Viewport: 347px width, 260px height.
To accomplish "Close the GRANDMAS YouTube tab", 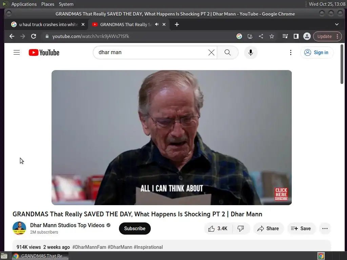I will (x=164, y=24).
